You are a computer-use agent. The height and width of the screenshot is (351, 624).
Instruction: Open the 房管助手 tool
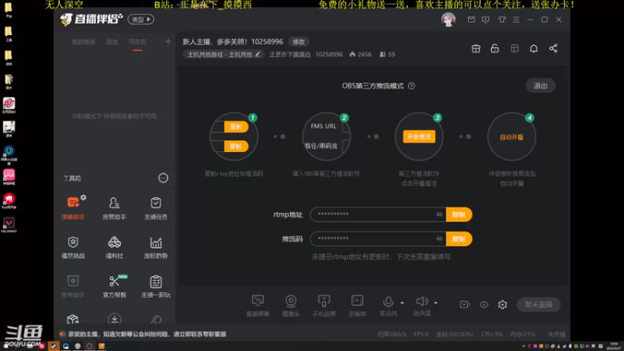114,207
